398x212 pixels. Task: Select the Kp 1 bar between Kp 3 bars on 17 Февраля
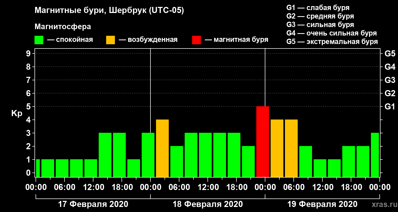[134, 168]
